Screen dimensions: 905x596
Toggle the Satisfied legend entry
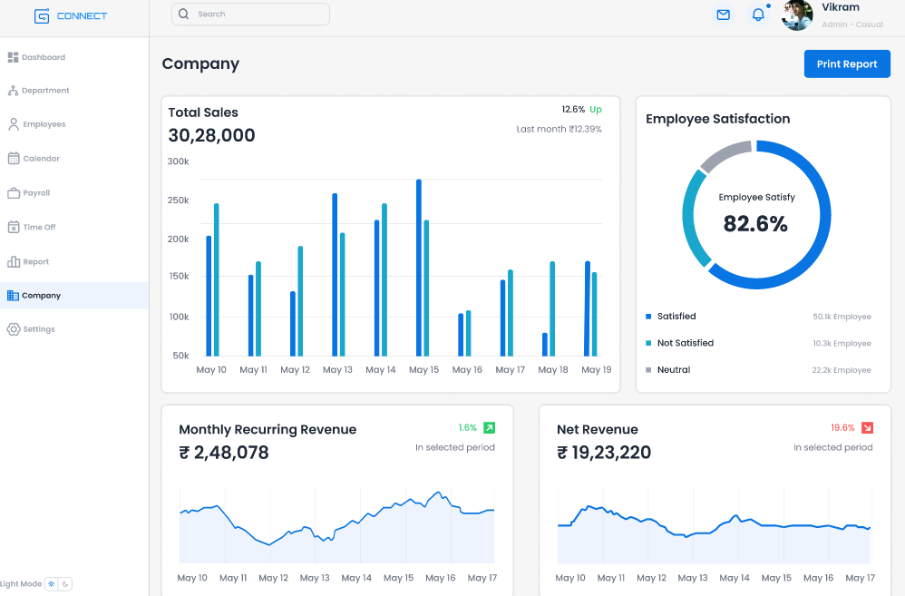click(671, 316)
